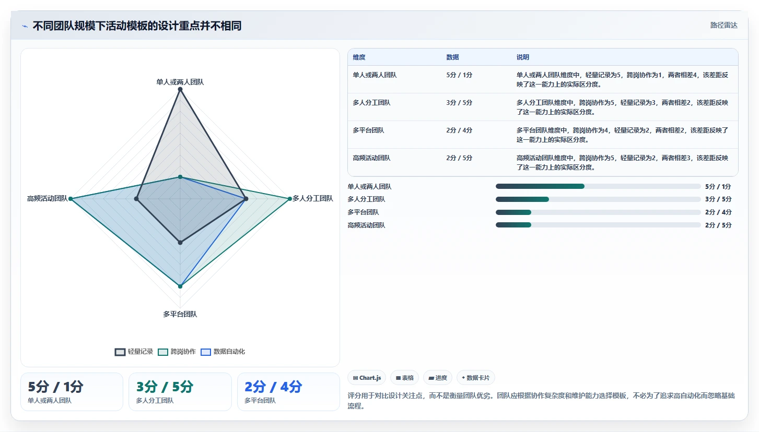Click the footnote starting with 评分用于对比设计关注点

pos(541,401)
